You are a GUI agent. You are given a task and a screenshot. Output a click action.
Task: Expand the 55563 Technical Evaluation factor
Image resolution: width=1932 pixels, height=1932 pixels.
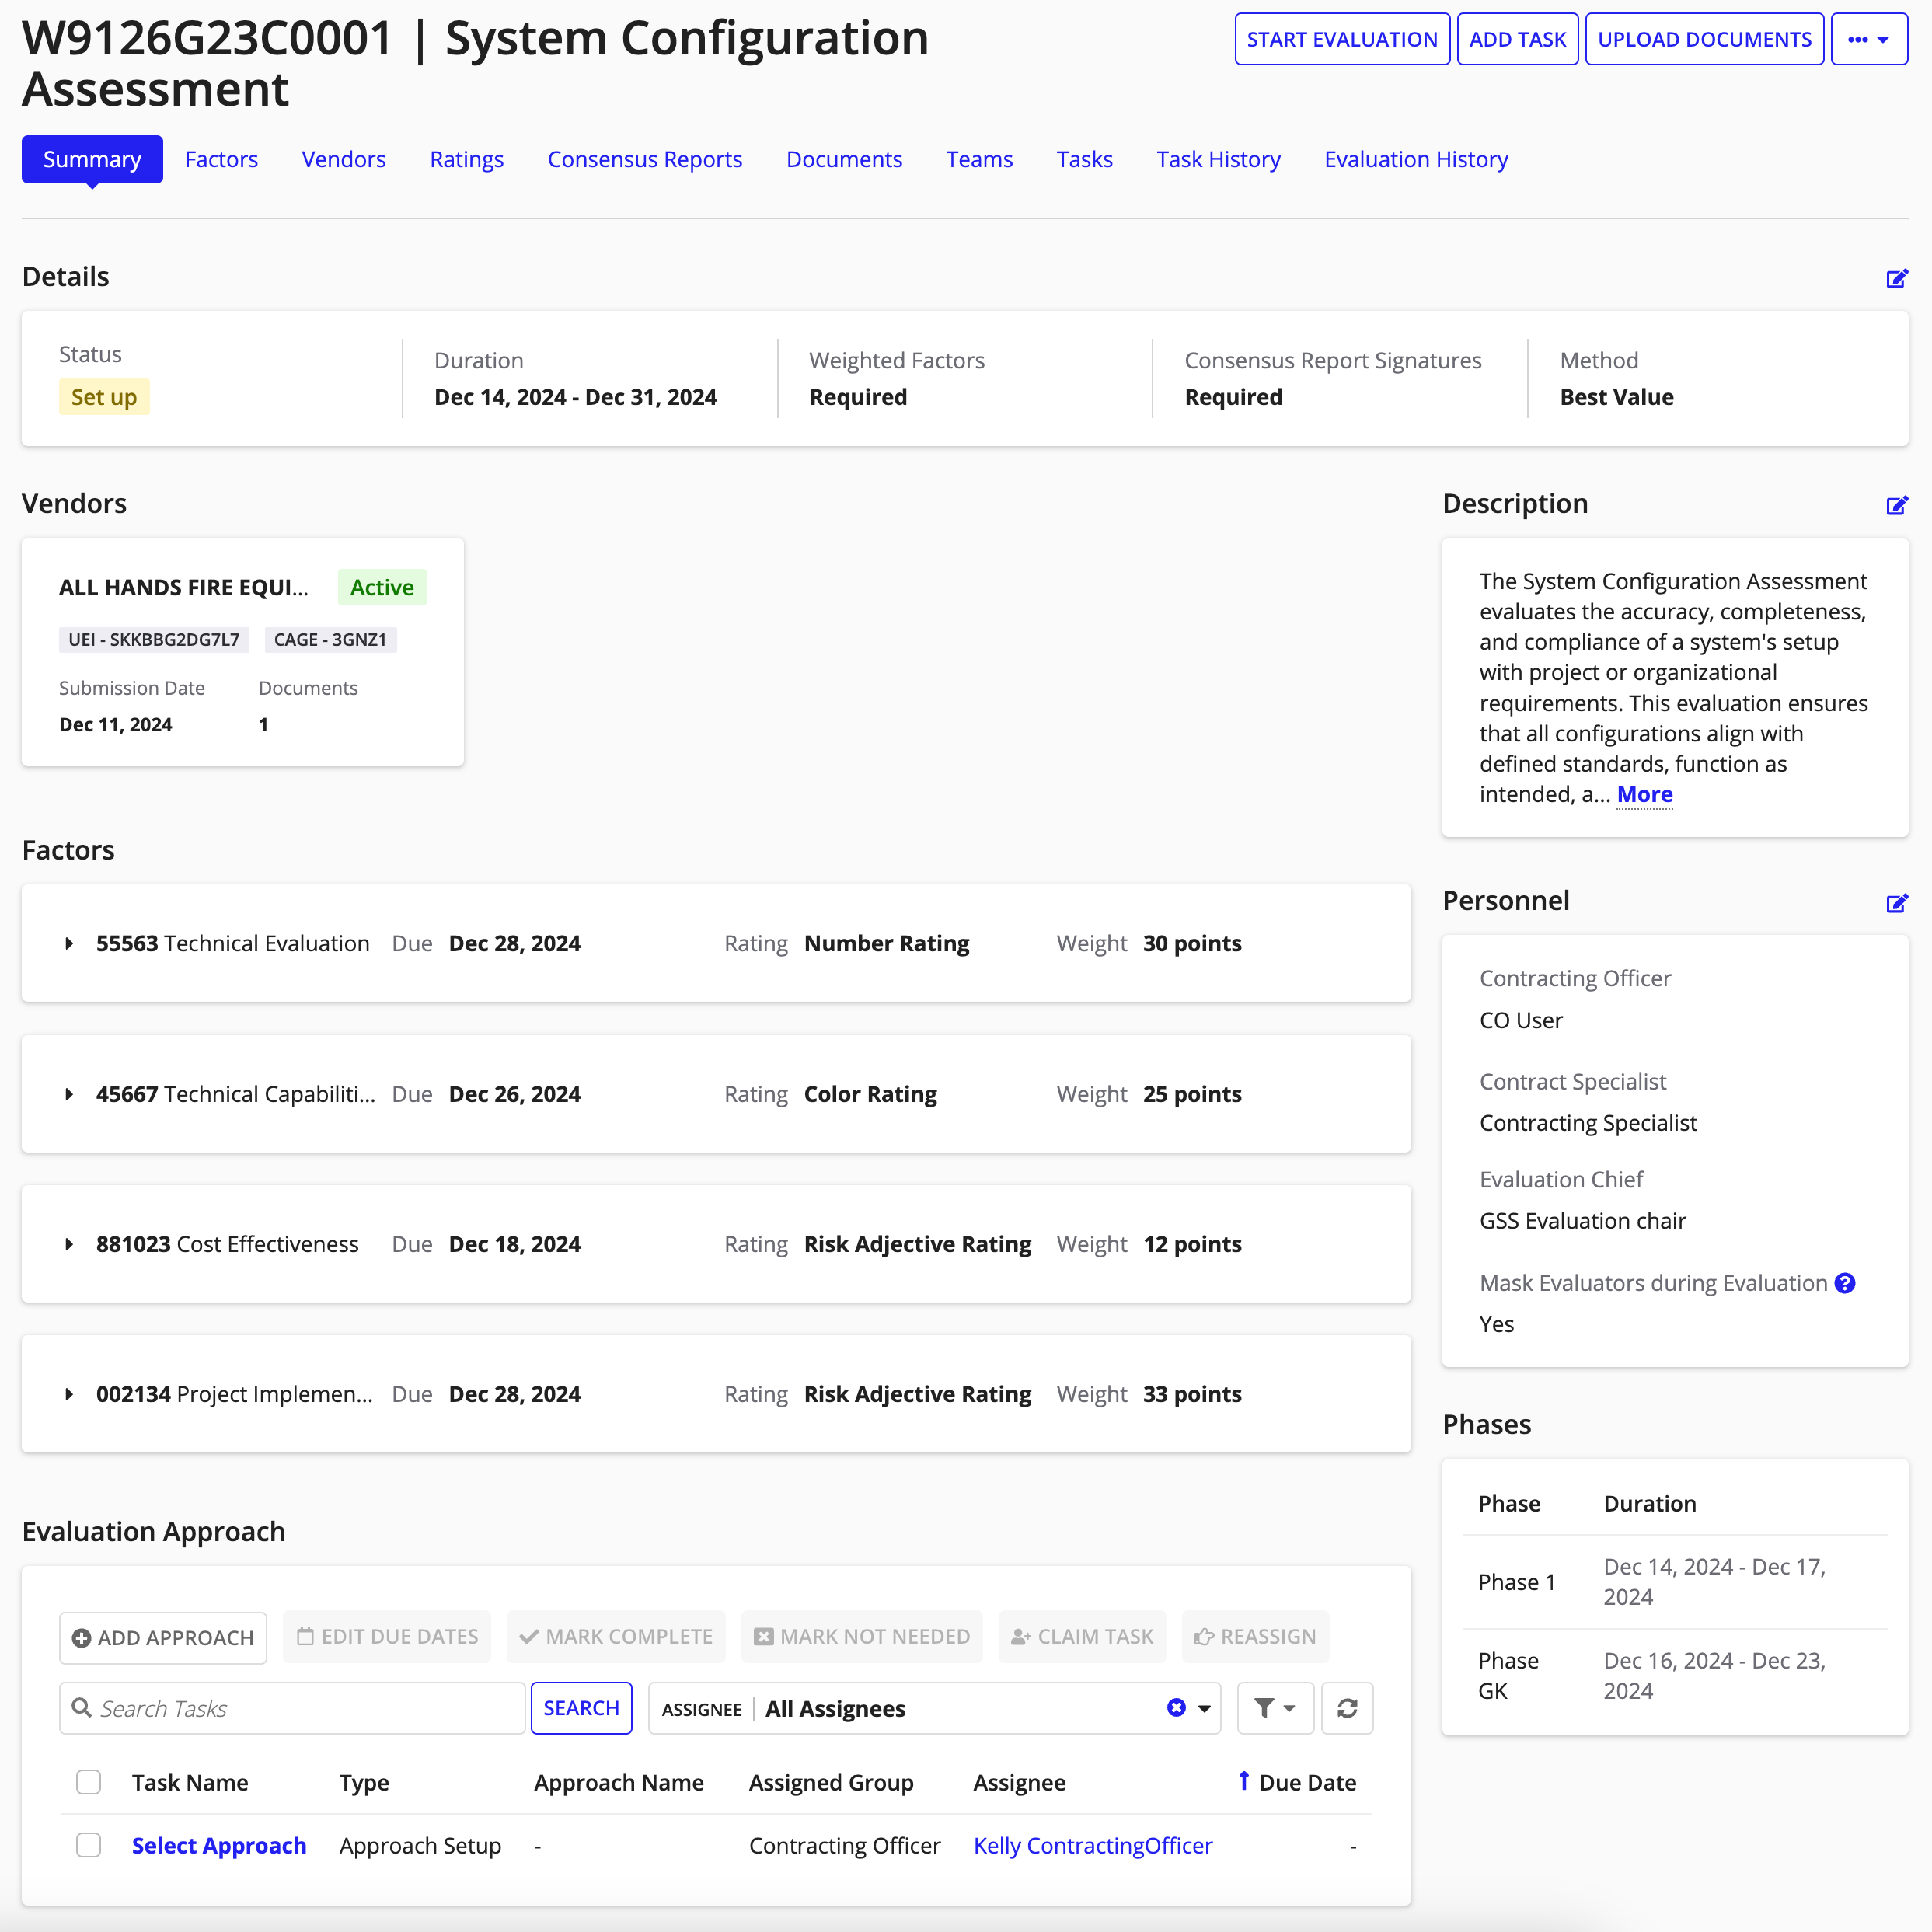69,943
